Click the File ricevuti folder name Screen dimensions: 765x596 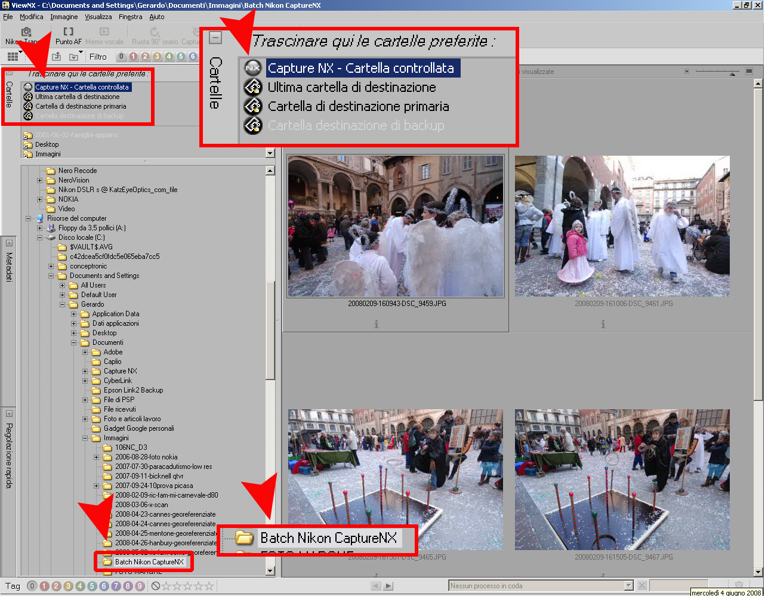tap(120, 409)
